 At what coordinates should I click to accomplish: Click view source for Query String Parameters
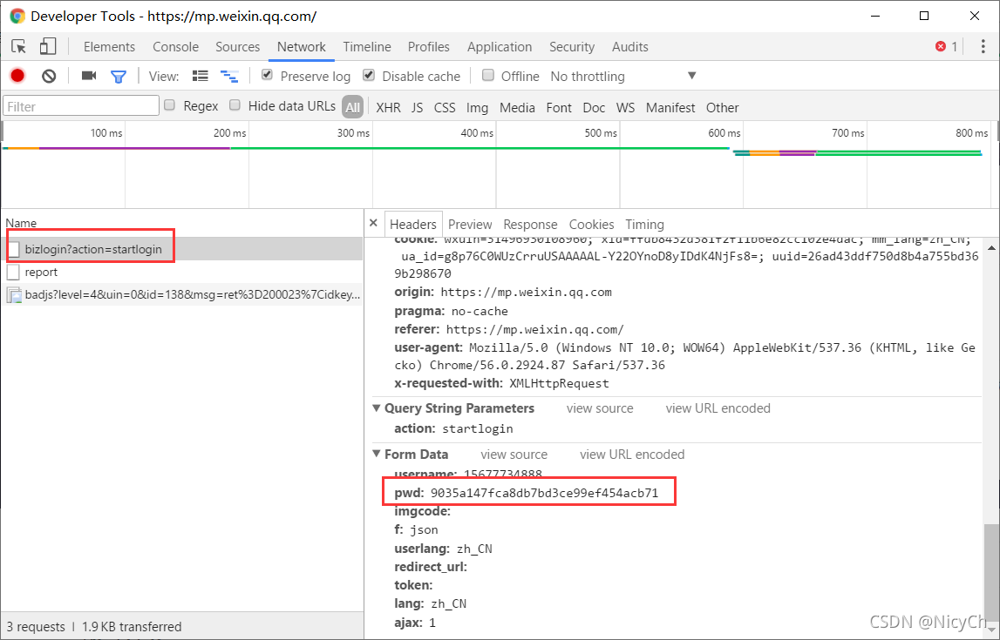tap(600, 408)
